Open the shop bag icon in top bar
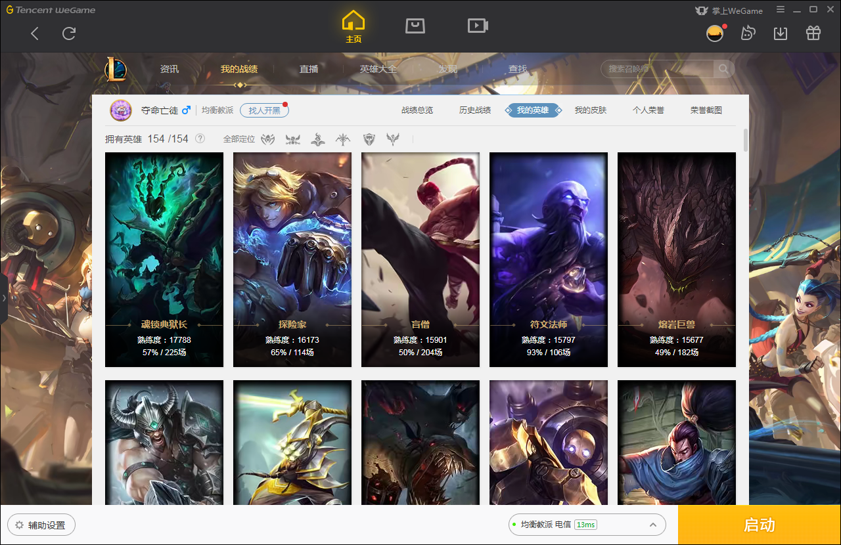Viewport: 841px width, 545px height. point(415,26)
